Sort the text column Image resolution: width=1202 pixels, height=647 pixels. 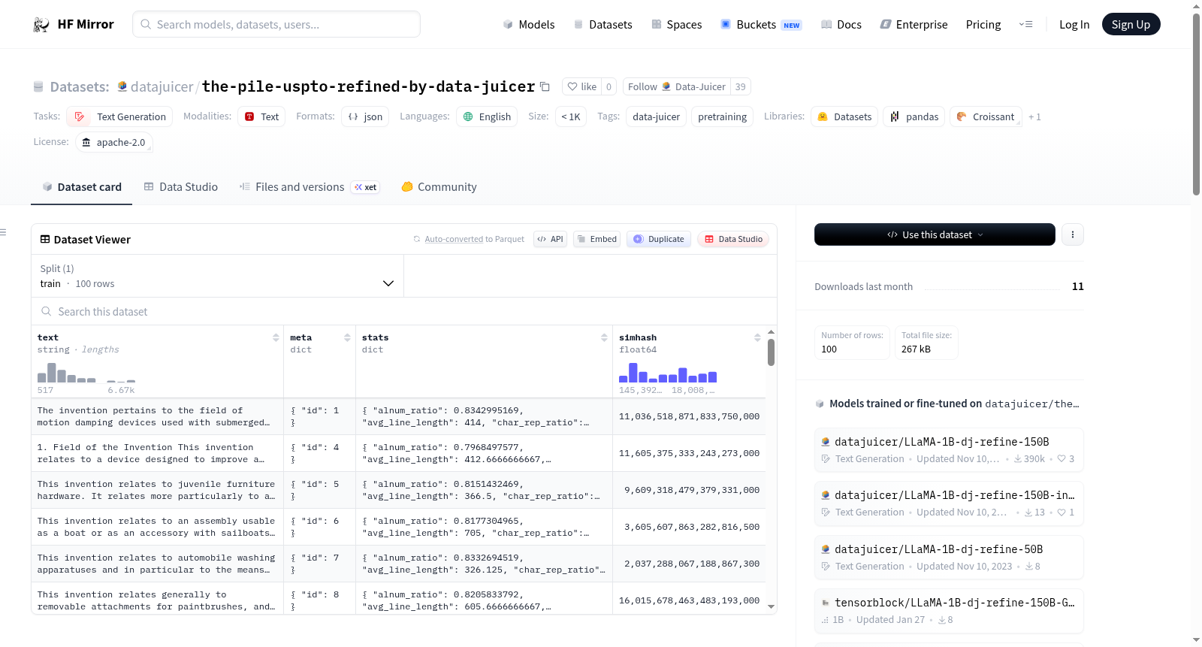(276, 337)
